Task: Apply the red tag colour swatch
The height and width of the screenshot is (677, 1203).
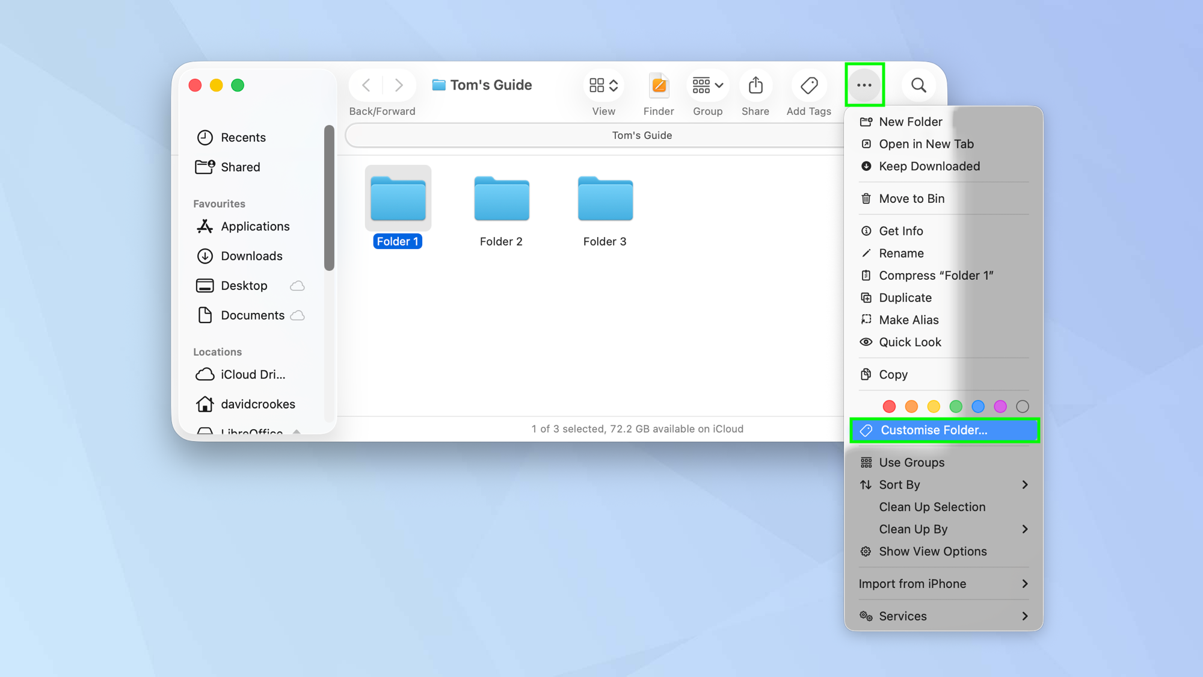Action: [889, 406]
